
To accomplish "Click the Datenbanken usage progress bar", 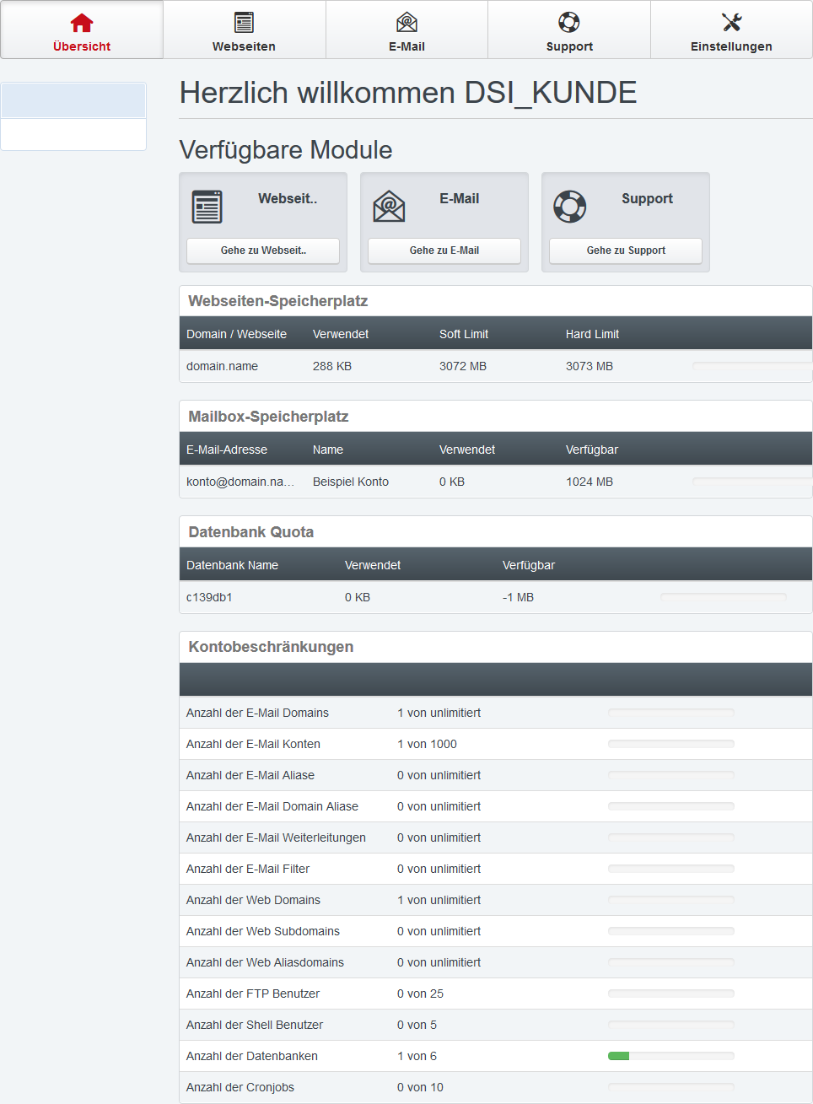I will coord(670,1056).
